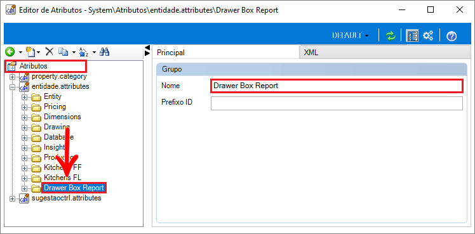Open the DEFAULT profile dropdown
Viewport: 475px width, 234px height.
click(350, 36)
